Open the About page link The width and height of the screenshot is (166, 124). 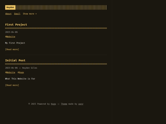8,14
